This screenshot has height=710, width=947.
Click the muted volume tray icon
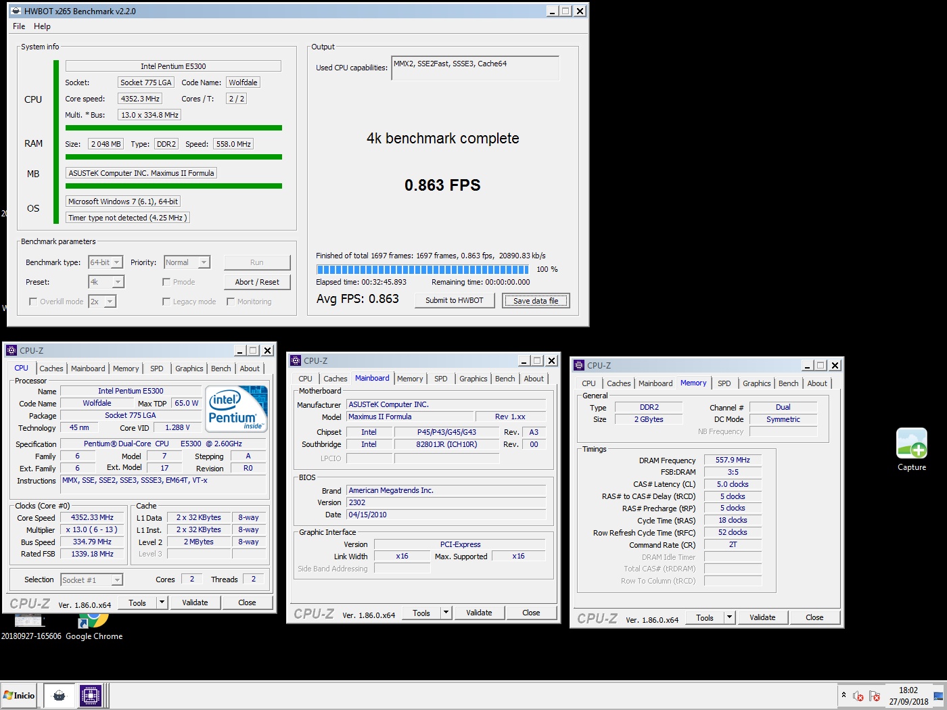[x=858, y=696]
